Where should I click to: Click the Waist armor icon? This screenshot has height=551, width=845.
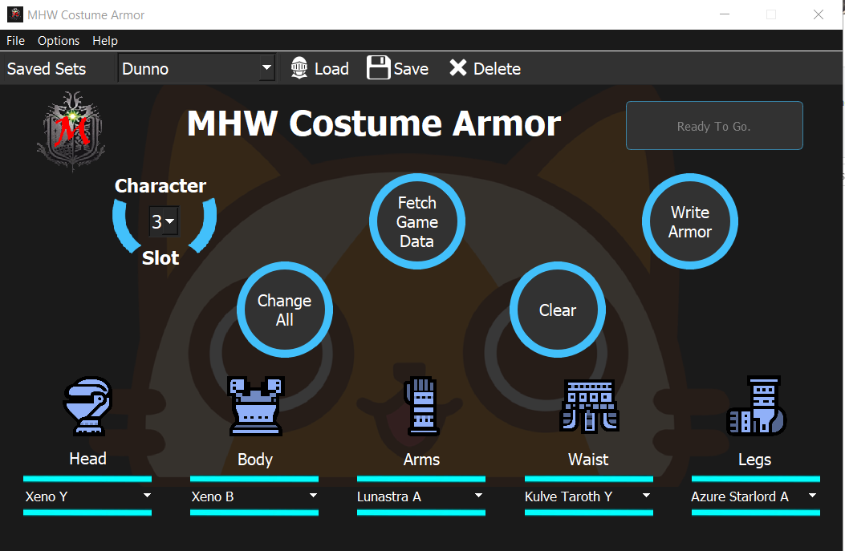[x=589, y=406]
